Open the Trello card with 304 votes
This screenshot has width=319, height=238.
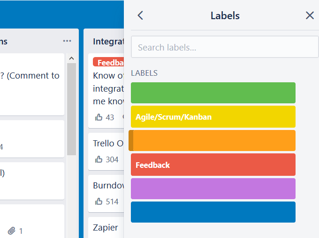tap(106, 151)
